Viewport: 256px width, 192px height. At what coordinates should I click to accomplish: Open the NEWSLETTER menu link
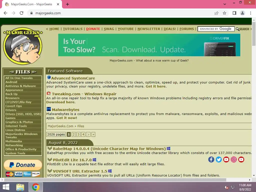coord(149,29)
